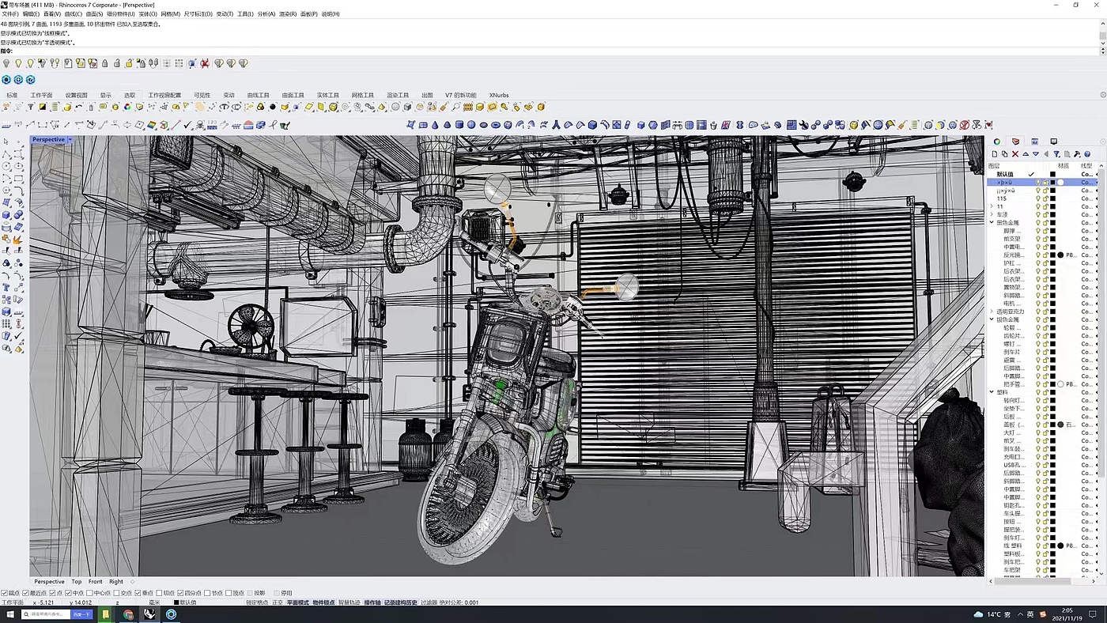Collapse the 黑色金属 layer group

pos(992,223)
